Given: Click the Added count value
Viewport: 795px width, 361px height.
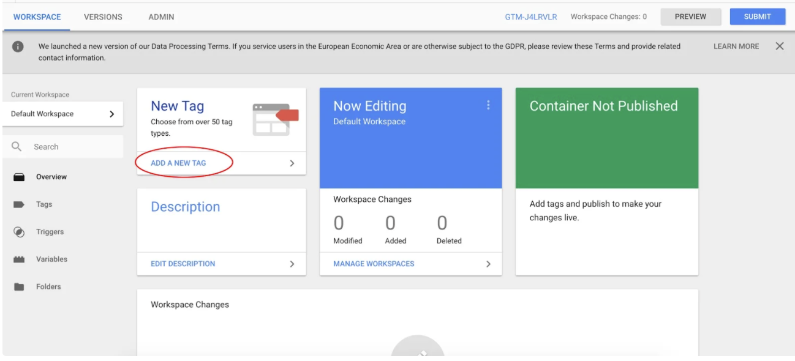Looking at the screenshot, I should tap(390, 223).
